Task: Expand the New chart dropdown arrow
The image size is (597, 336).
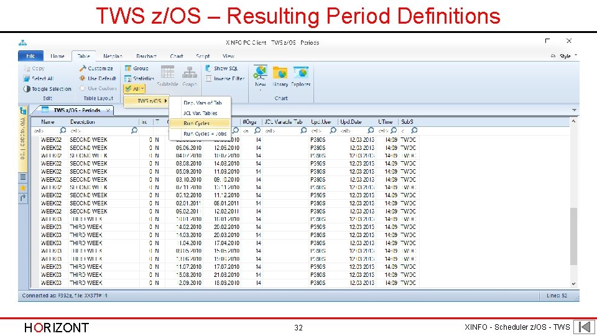Action: coord(261,91)
